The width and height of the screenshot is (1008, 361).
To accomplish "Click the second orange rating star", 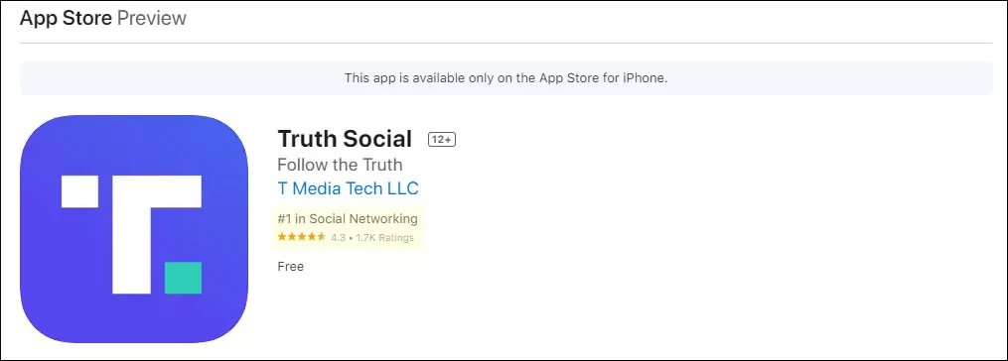I will tap(292, 237).
